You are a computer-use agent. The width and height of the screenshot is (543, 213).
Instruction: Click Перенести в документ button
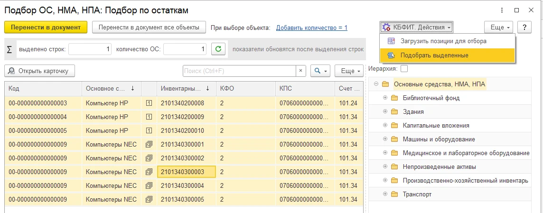pyautogui.click(x=46, y=28)
